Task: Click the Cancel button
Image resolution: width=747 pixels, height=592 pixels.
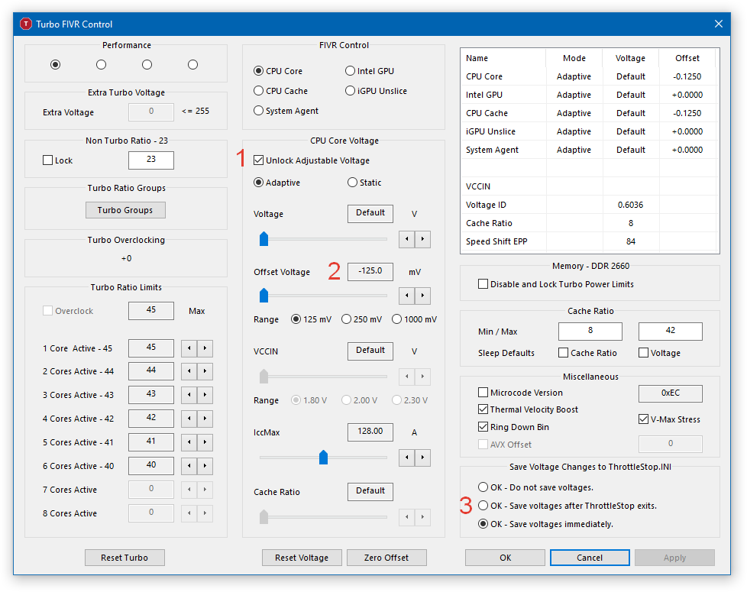Action: pos(590,557)
